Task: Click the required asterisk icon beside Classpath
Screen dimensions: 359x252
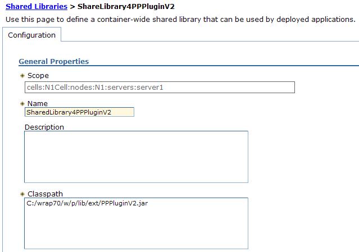Action: 22,194
